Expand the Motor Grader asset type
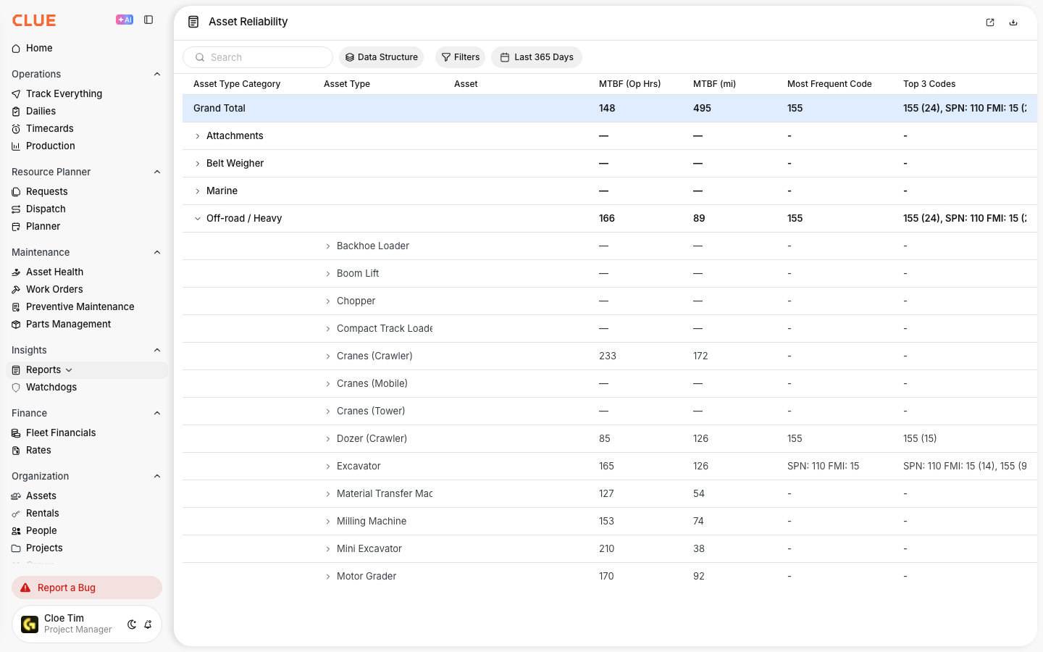Viewport: 1043px width, 652px height. (328, 577)
